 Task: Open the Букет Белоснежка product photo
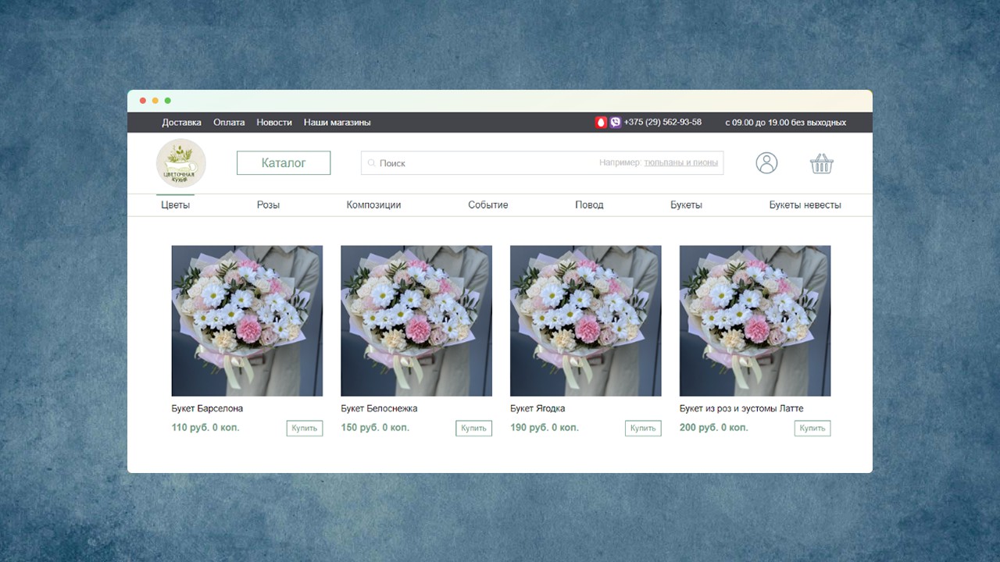[416, 321]
